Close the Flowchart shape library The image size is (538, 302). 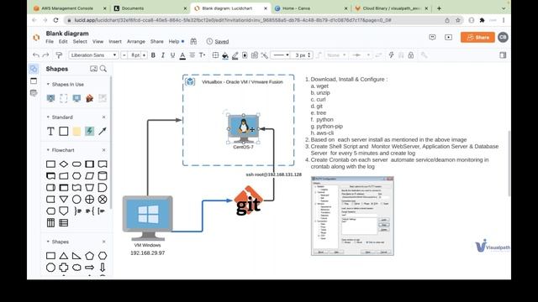104,150
